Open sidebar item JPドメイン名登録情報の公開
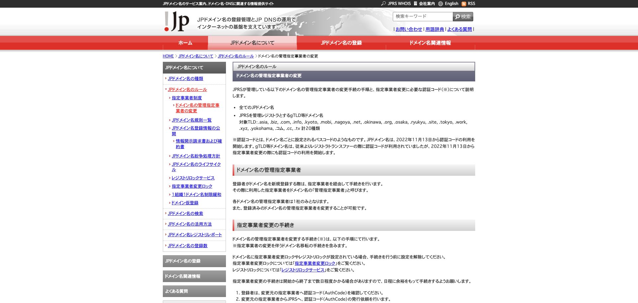Screen dimensions: 638x303 (x=196, y=131)
